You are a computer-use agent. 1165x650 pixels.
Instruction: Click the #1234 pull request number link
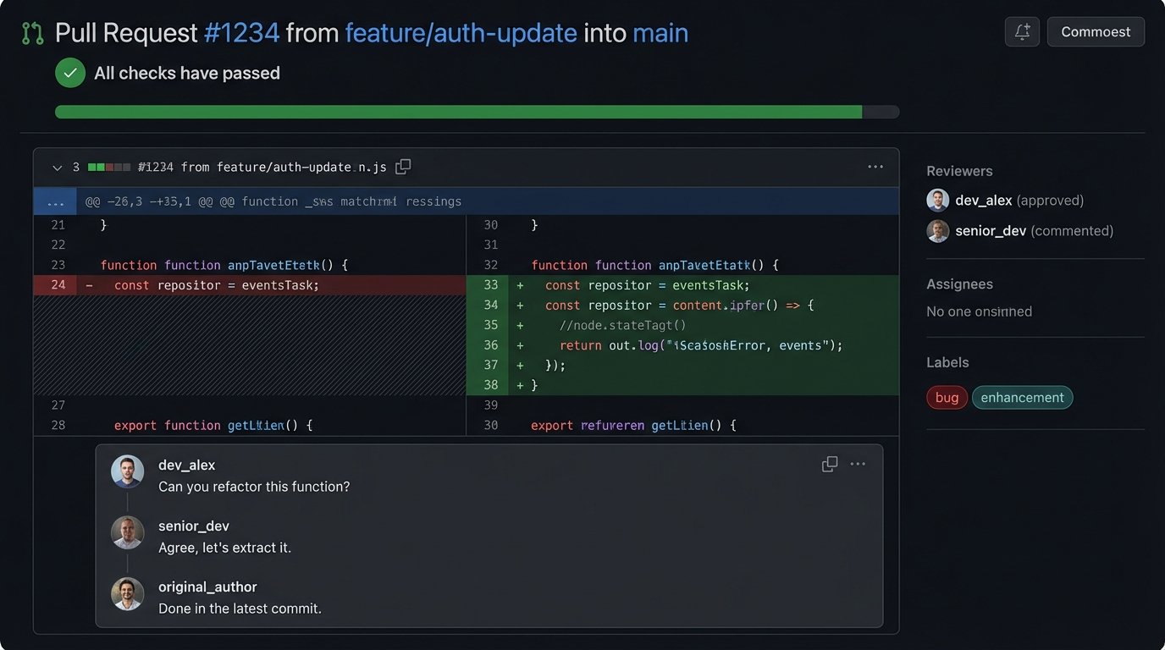tap(241, 33)
